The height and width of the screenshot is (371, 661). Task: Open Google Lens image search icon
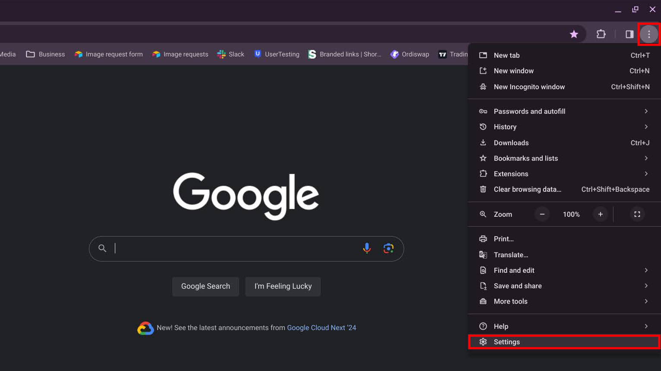pos(388,248)
